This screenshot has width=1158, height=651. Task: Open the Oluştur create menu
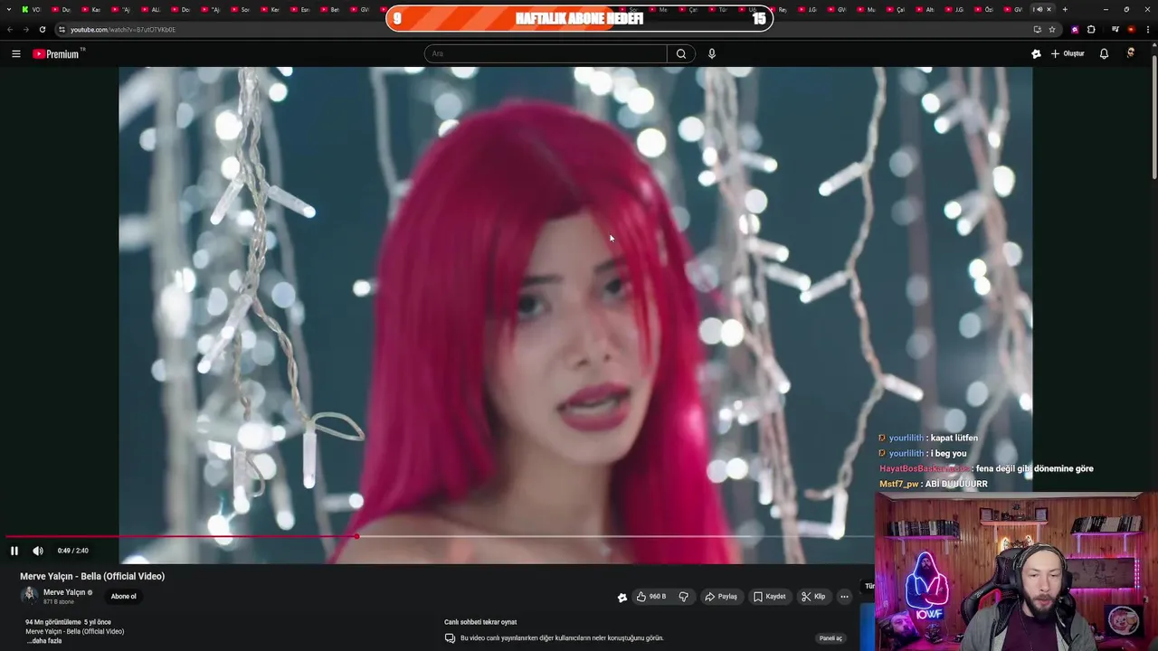pos(1068,54)
